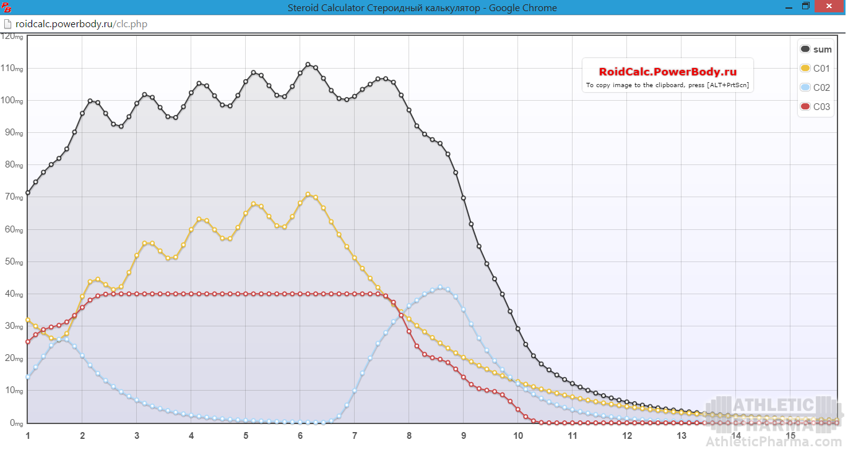Click the PB app icon in title bar

(x=7, y=8)
